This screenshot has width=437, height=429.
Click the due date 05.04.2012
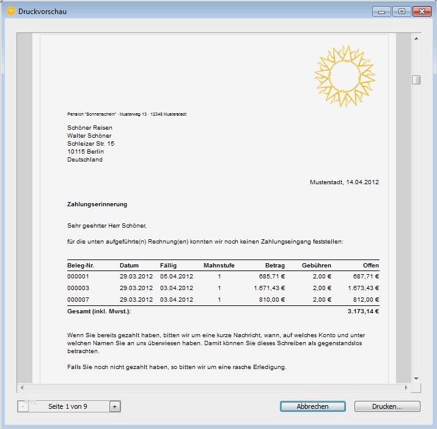[177, 277]
